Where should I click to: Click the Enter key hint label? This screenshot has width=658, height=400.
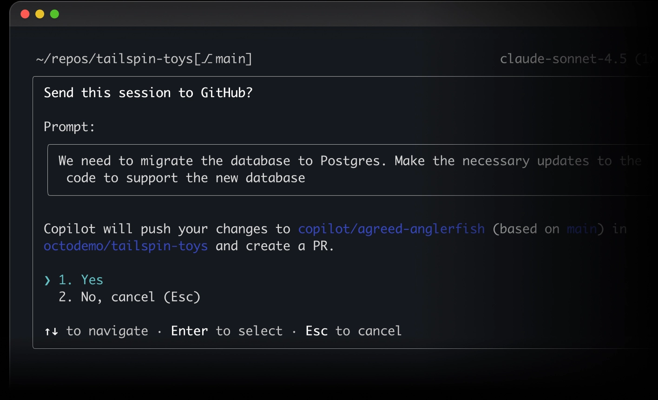point(189,331)
